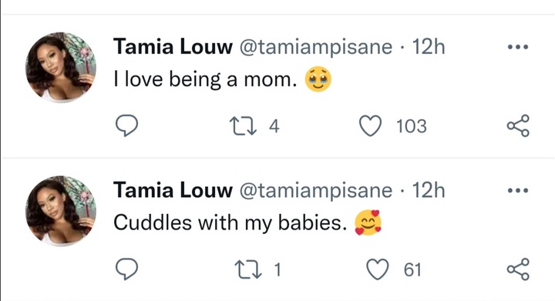Viewport: 555px width, 301px height.
Task: Click Tamia Louw name on first tweet
Action: click(173, 47)
